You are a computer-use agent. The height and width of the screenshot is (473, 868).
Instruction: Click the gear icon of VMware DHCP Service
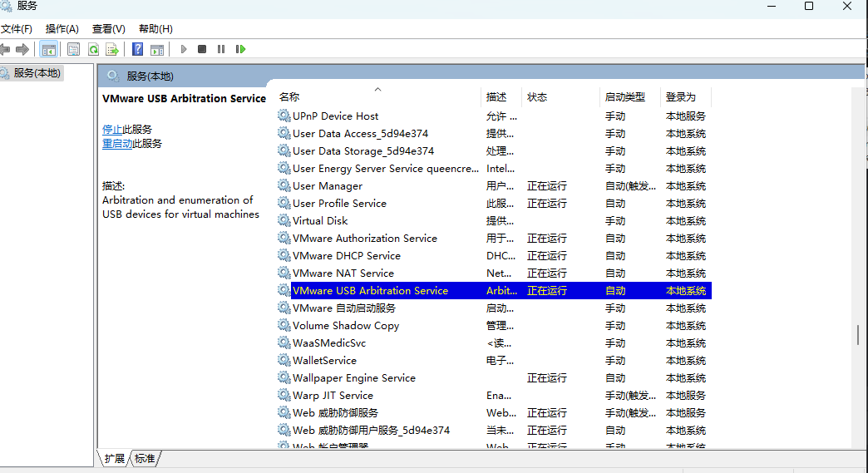[x=284, y=255]
